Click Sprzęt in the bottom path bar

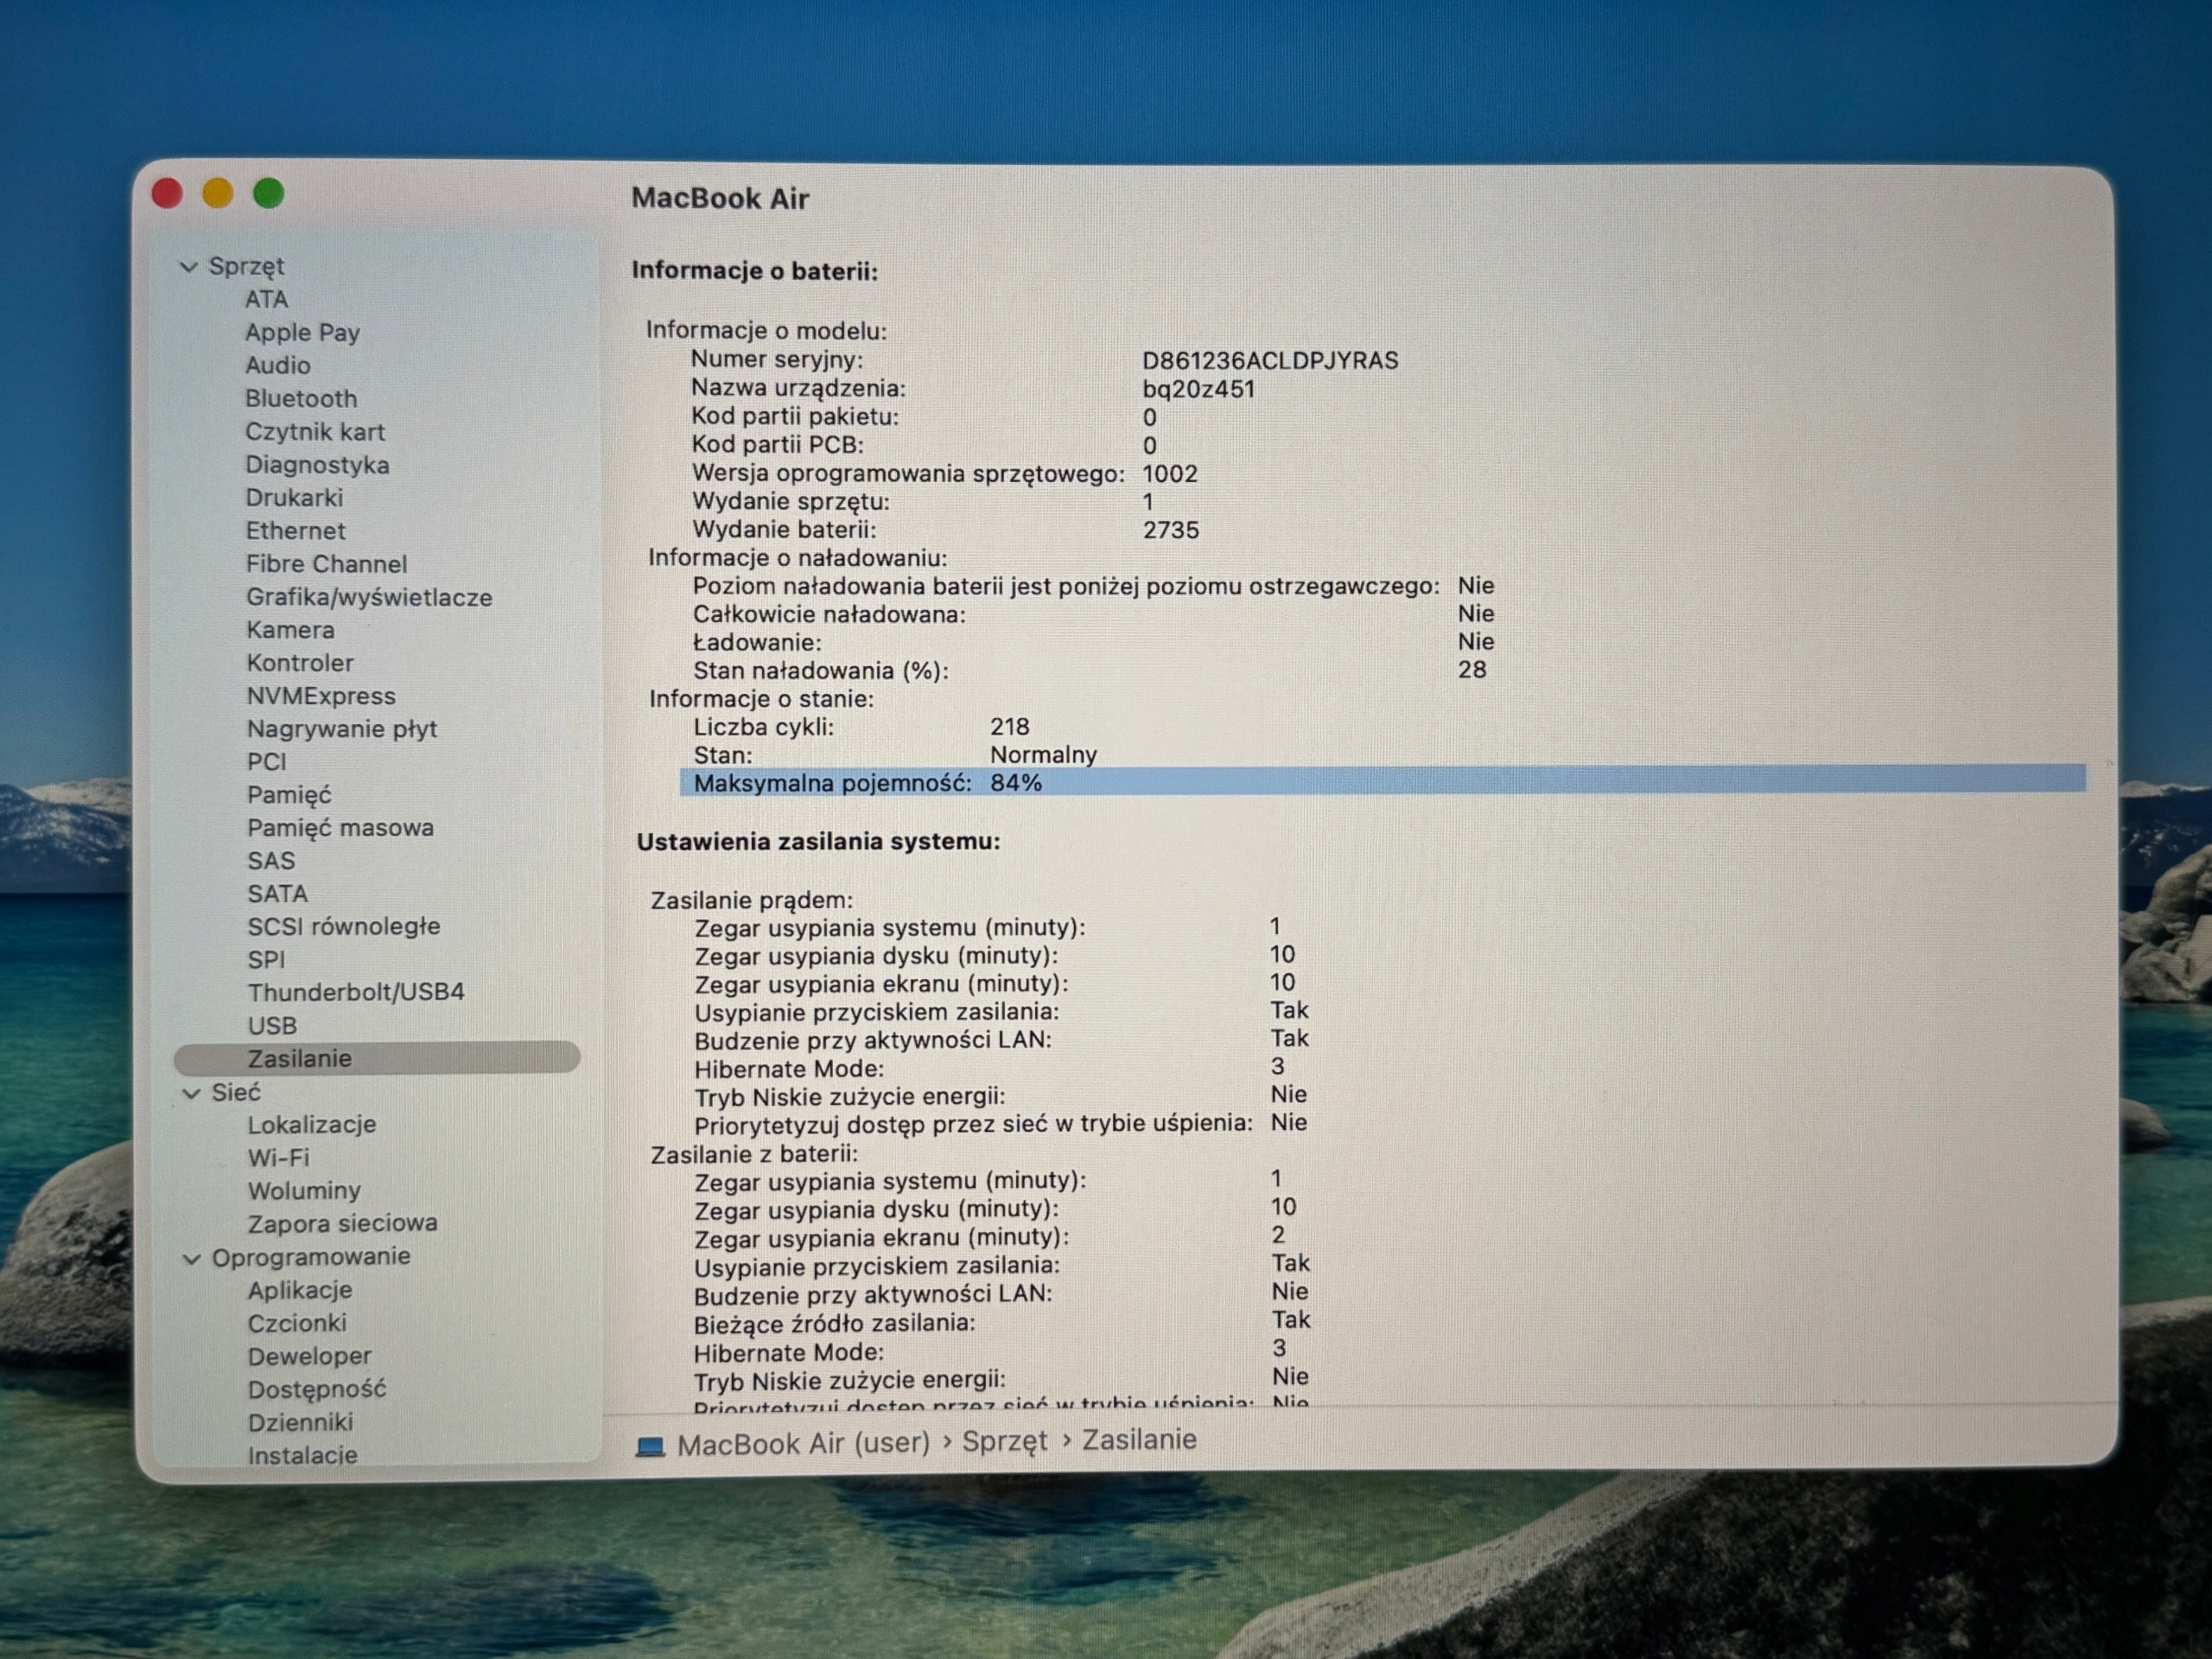coord(1004,1442)
